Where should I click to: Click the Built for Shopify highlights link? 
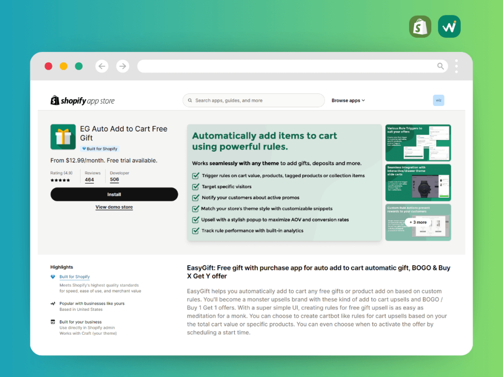tap(75, 277)
